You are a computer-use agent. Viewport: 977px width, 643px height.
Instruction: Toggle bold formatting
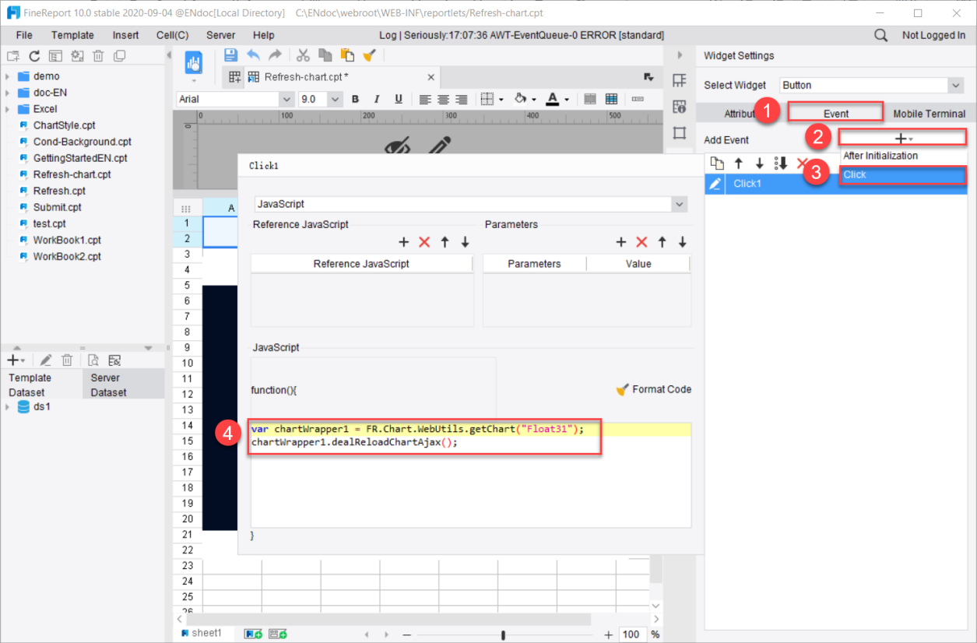(355, 99)
